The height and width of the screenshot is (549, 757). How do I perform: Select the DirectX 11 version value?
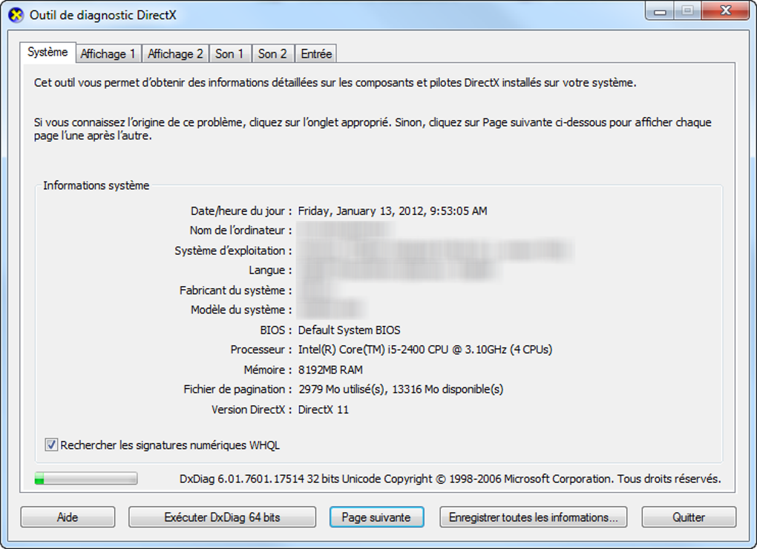tap(323, 410)
